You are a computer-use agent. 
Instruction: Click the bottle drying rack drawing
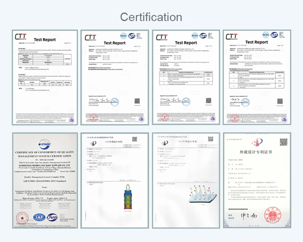tap(202, 194)
